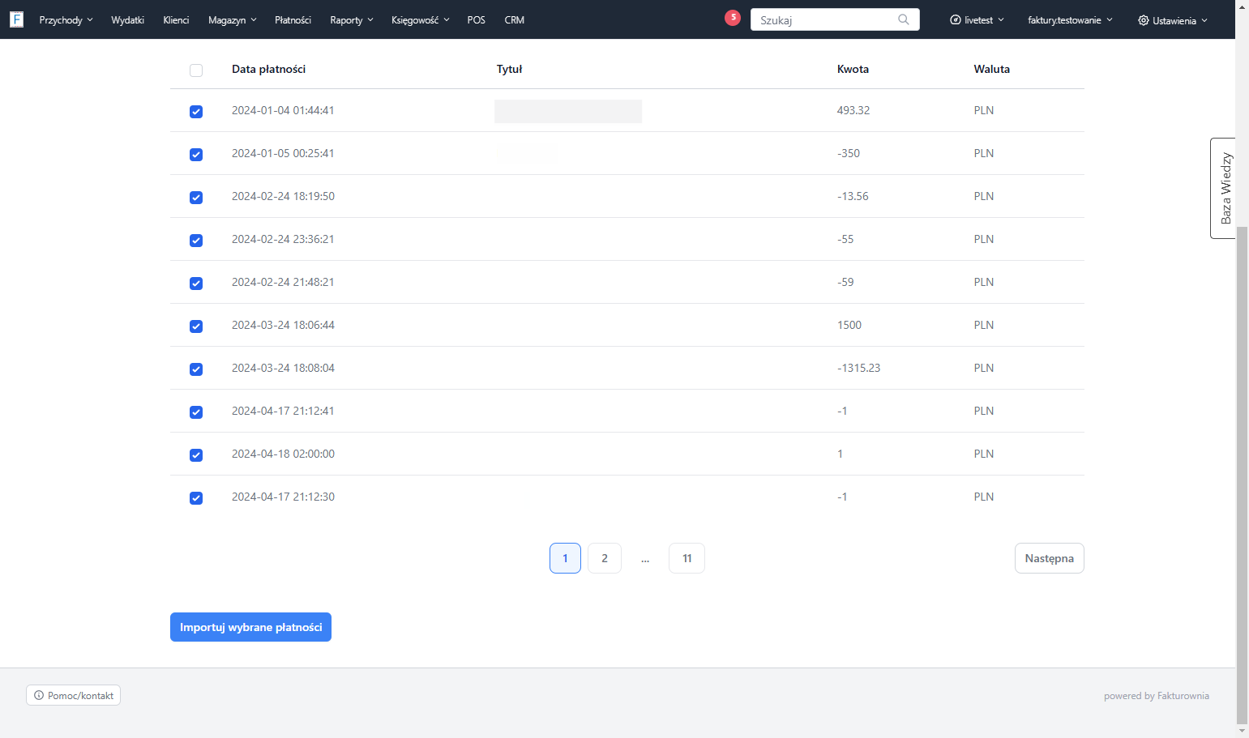Uncheck payment dated 2024-02-24 18:19:50
Viewport: 1249px width, 738px height.
coord(196,198)
